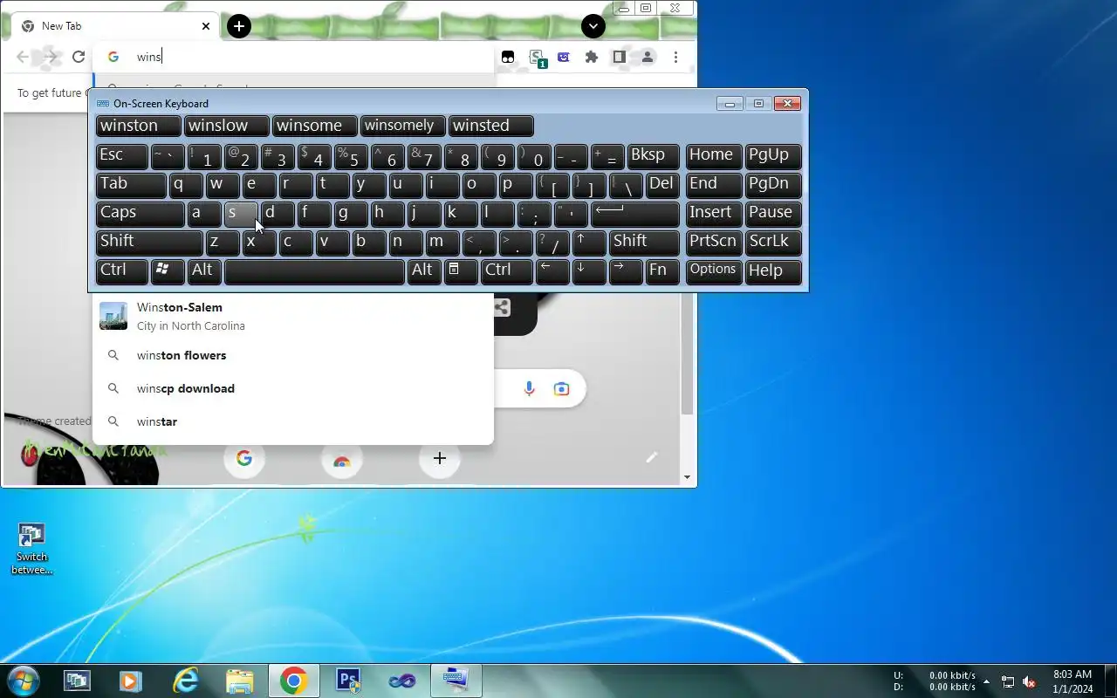The image size is (1117, 698).
Task: Open Chrome profile avatar
Action: pyautogui.click(x=648, y=57)
